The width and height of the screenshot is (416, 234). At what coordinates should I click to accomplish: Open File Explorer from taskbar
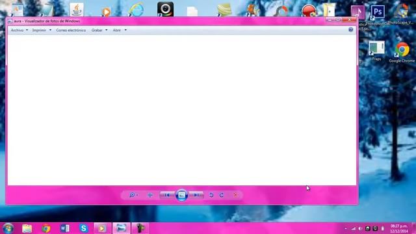point(27,228)
